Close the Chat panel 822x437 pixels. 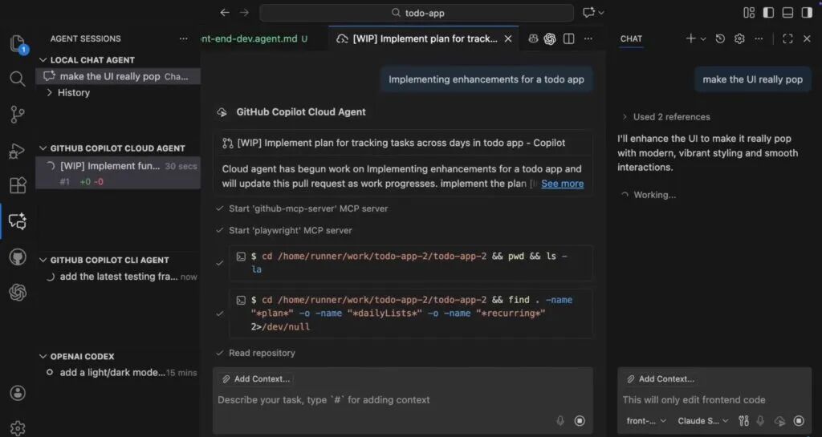pos(807,38)
